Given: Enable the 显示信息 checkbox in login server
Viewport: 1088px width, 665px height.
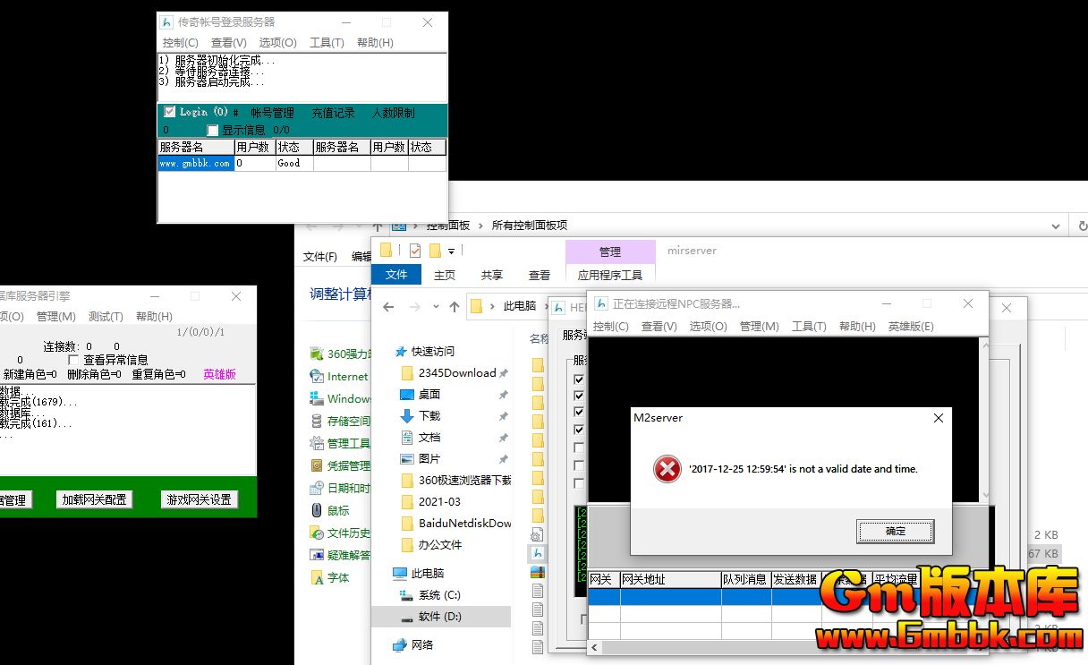Looking at the screenshot, I should (212, 130).
